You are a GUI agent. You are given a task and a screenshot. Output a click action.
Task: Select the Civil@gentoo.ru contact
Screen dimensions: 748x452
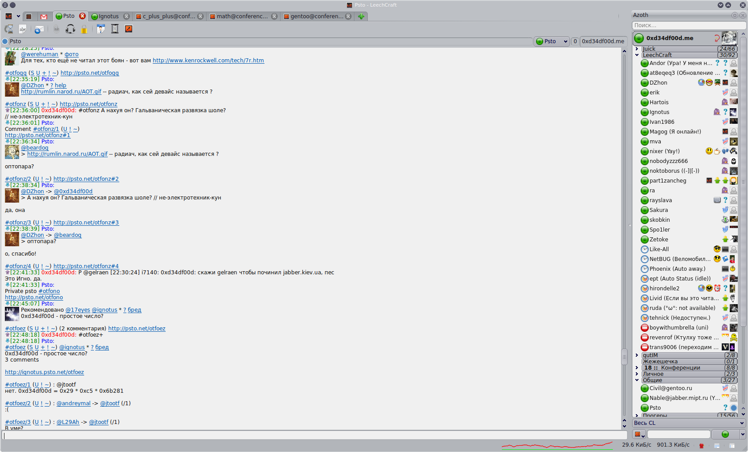tap(689, 388)
